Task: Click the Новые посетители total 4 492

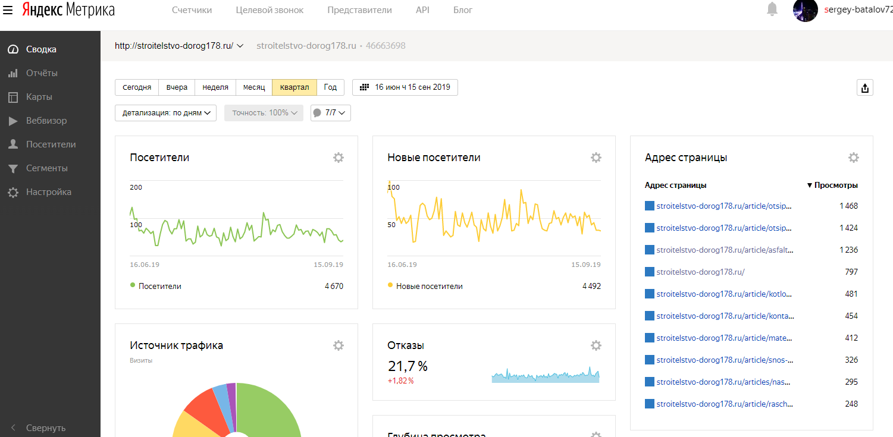Action: [591, 286]
